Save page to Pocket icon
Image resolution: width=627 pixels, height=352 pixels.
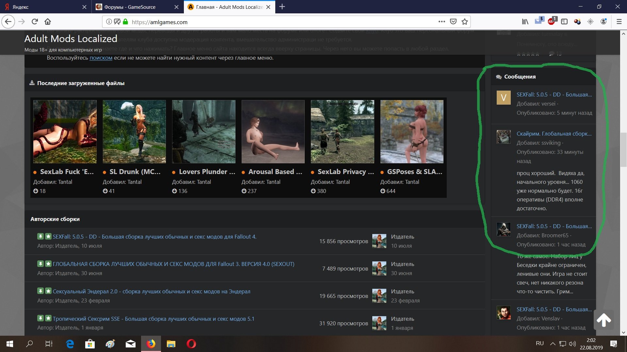click(453, 22)
